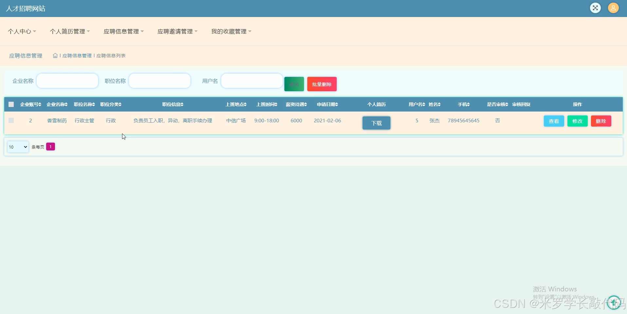Click 查看 for the 香雪制药 row
The width and height of the screenshot is (627, 314).
tap(554, 121)
